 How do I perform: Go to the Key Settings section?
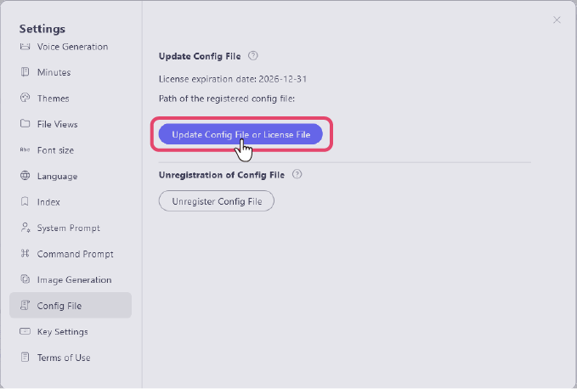(x=62, y=331)
